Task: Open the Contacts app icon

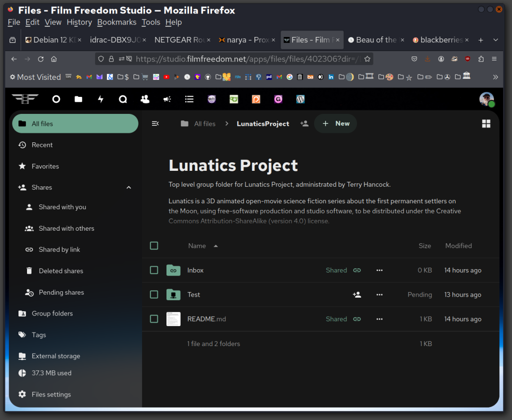Action: (145, 99)
